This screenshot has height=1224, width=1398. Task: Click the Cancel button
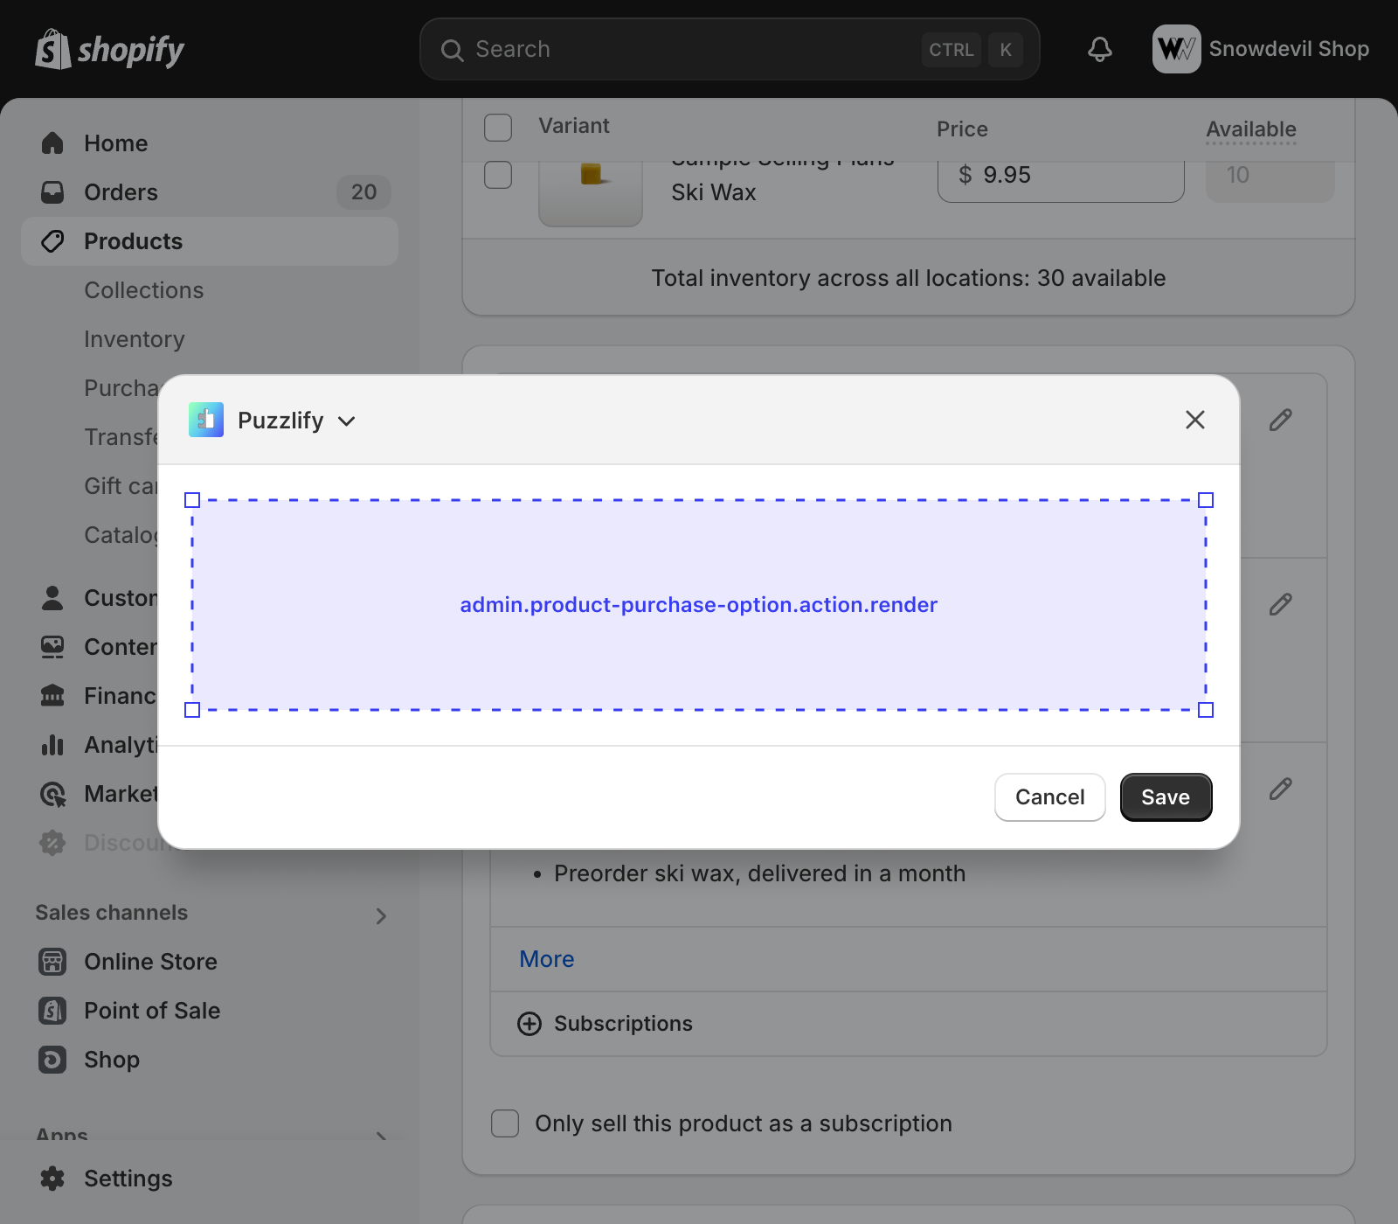click(x=1049, y=797)
